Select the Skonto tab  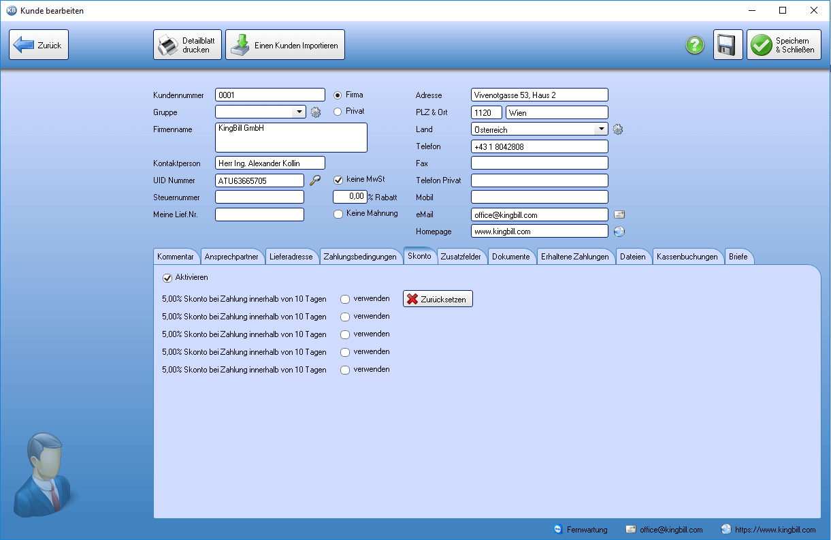click(x=419, y=256)
